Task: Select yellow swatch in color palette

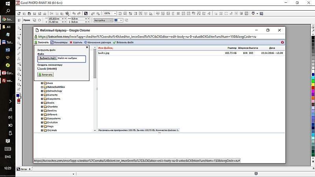Action: (x=313, y=85)
